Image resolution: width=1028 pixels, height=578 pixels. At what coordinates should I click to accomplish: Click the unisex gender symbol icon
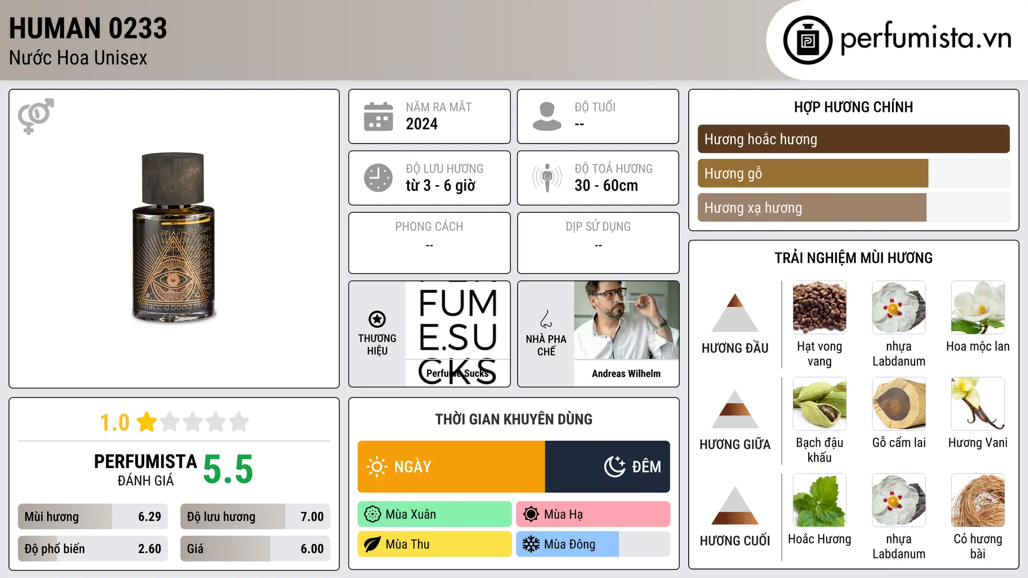(36, 116)
